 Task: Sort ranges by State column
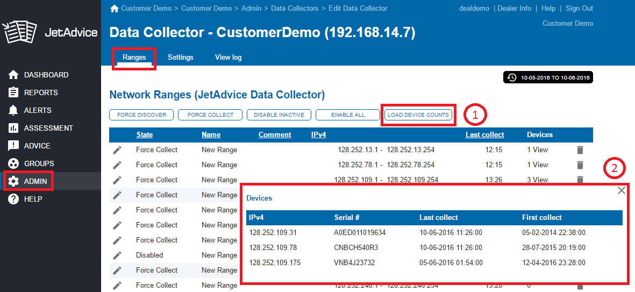144,134
